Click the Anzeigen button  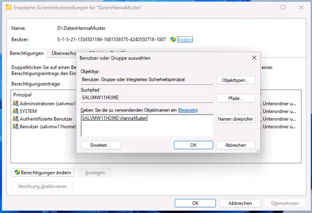click(95, 173)
